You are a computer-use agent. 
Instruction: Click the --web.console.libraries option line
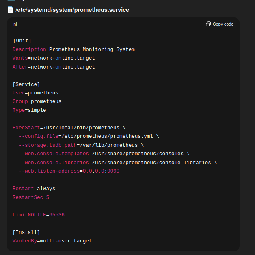click(x=118, y=163)
